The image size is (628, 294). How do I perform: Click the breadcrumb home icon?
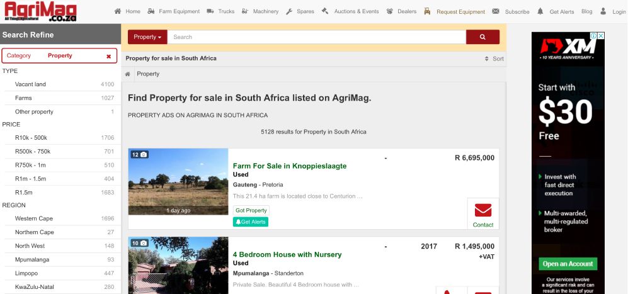pyautogui.click(x=128, y=74)
